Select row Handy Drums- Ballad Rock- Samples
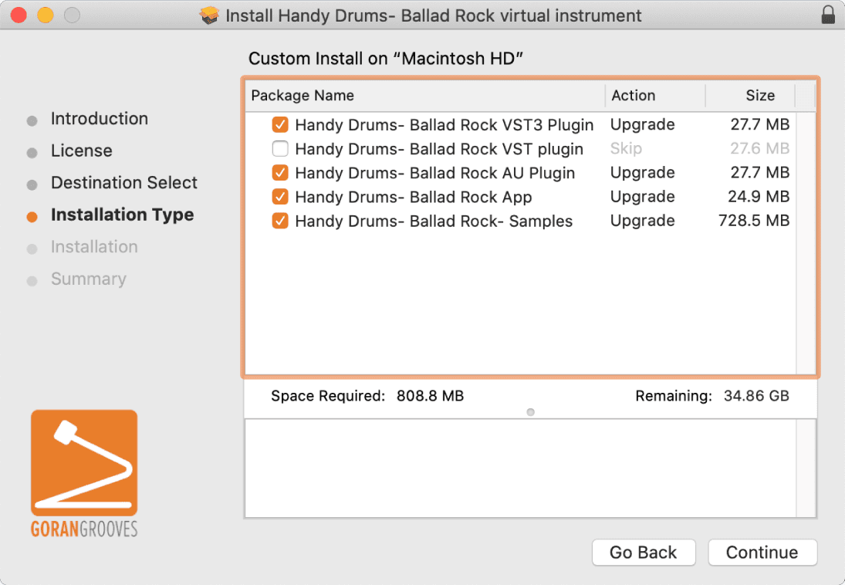This screenshot has width=845, height=585. (521, 221)
